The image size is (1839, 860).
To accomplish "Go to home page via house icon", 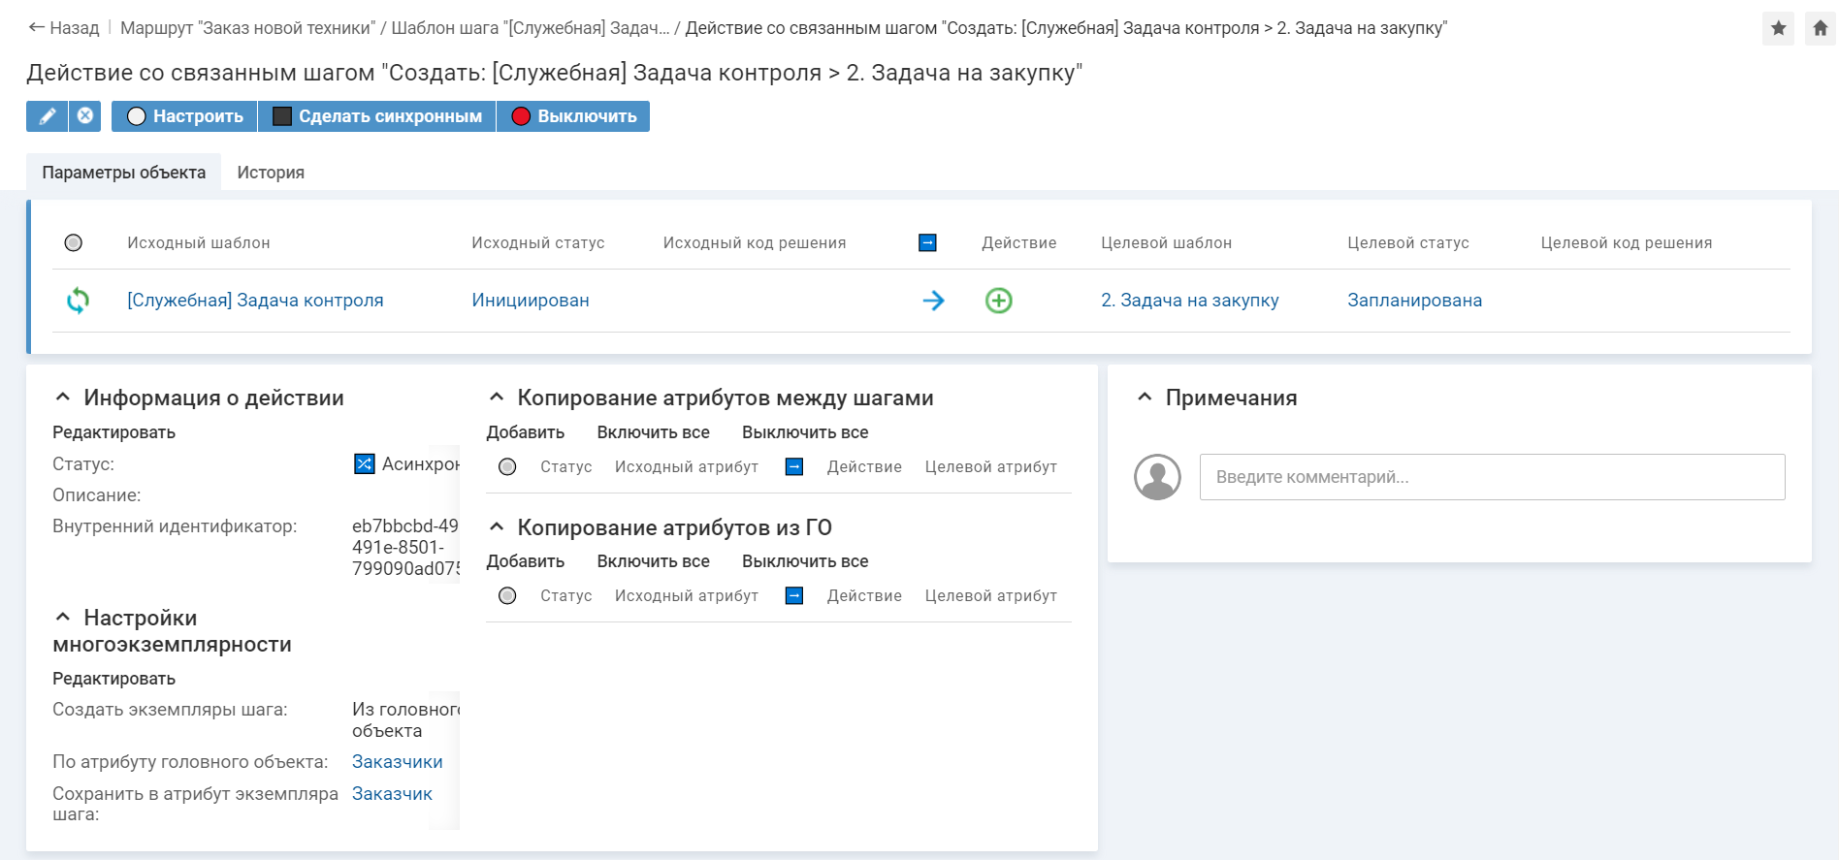I will point(1820,28).
